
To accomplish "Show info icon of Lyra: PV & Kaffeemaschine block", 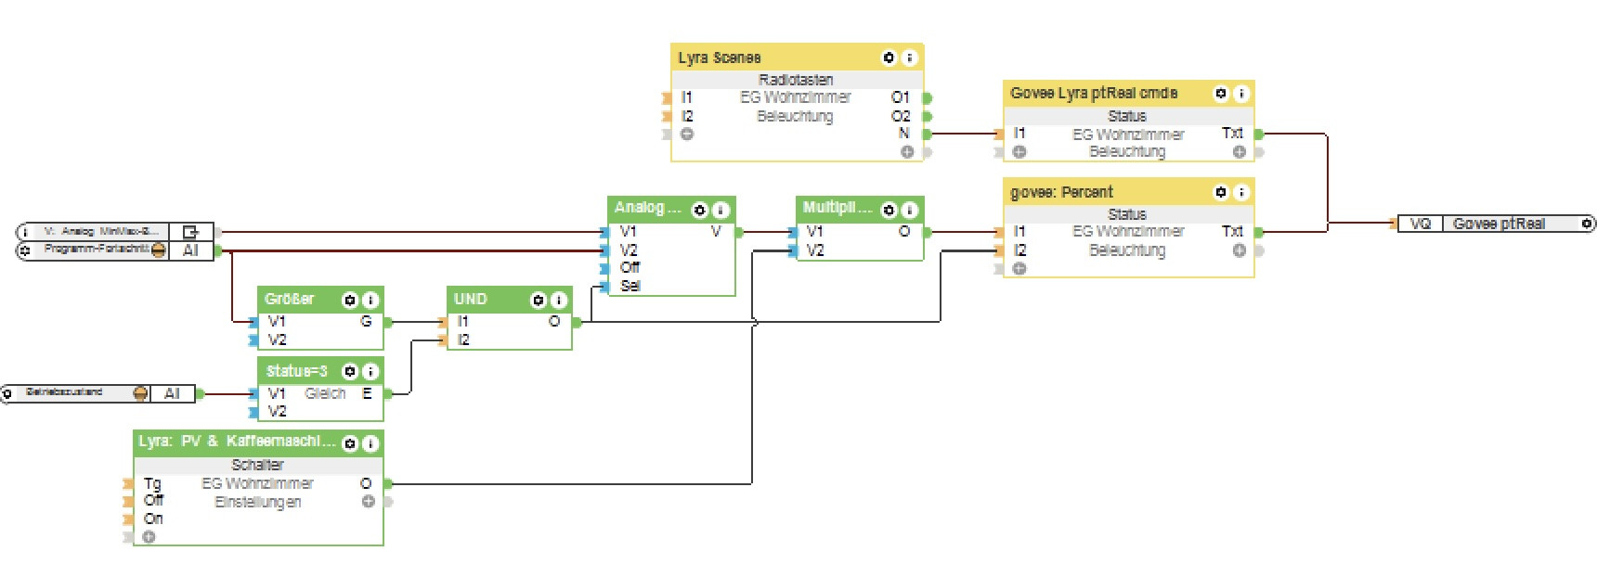I will [x=370, y=443].
